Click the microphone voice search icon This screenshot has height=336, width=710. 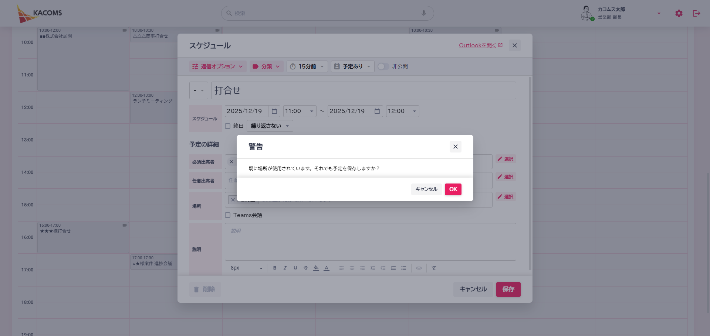(x=423, y=13)
